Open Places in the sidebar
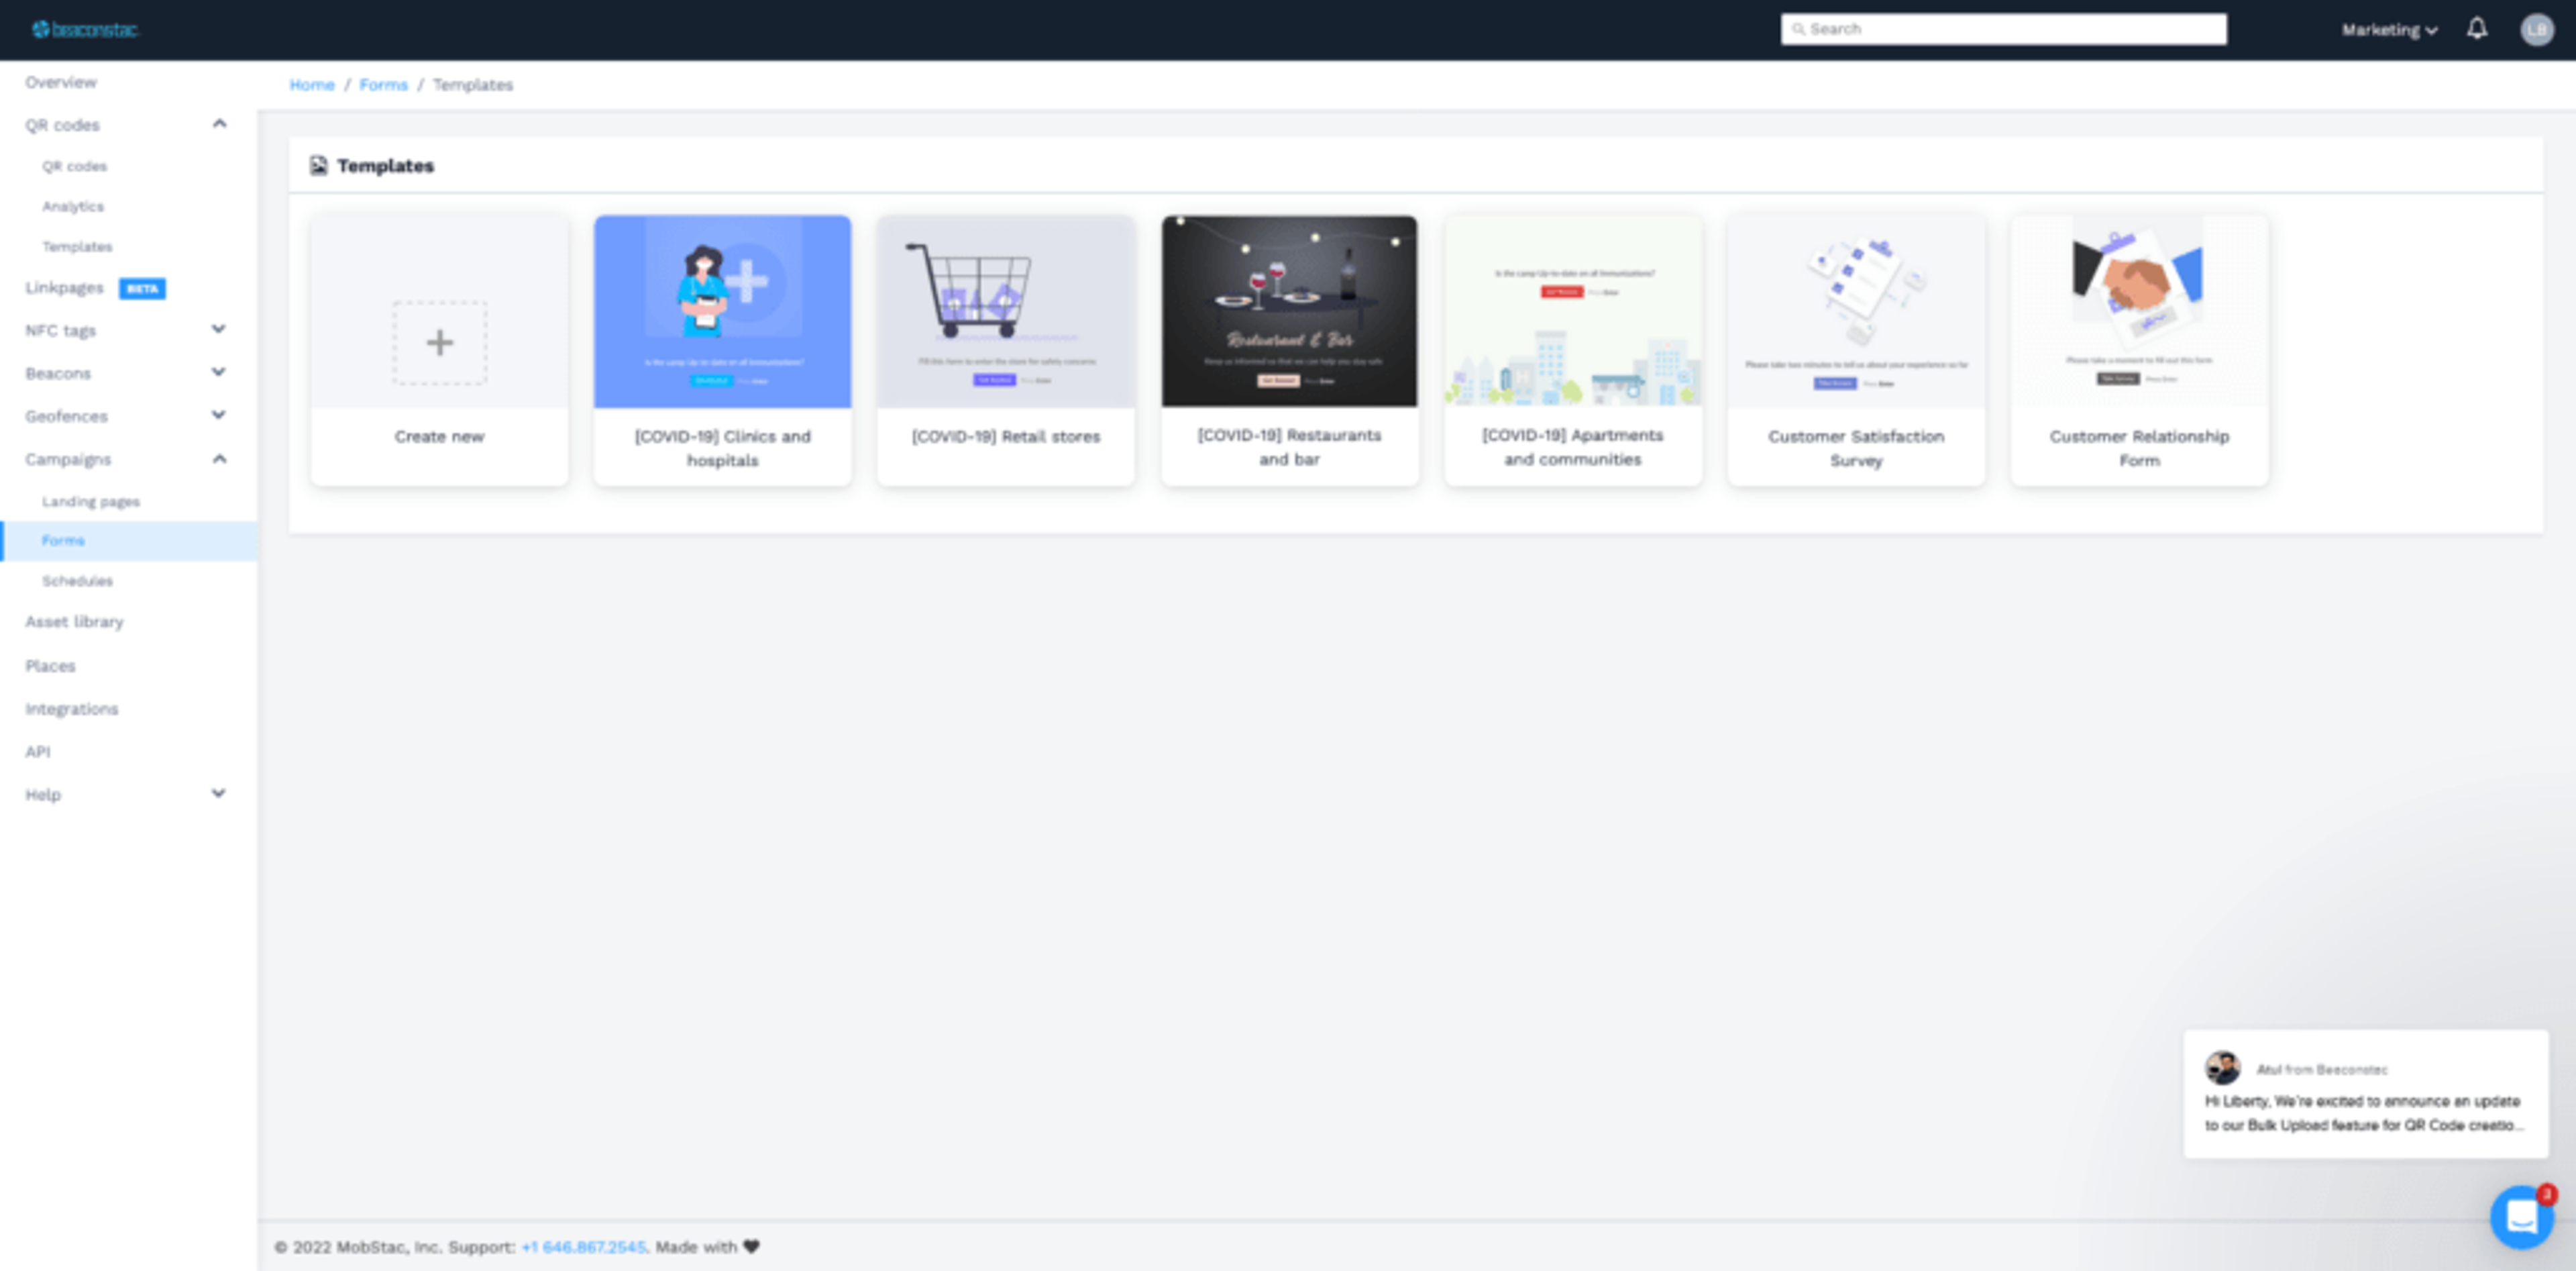The image size is (2576, 1271). pyautogui.click(x=50, y=666)
